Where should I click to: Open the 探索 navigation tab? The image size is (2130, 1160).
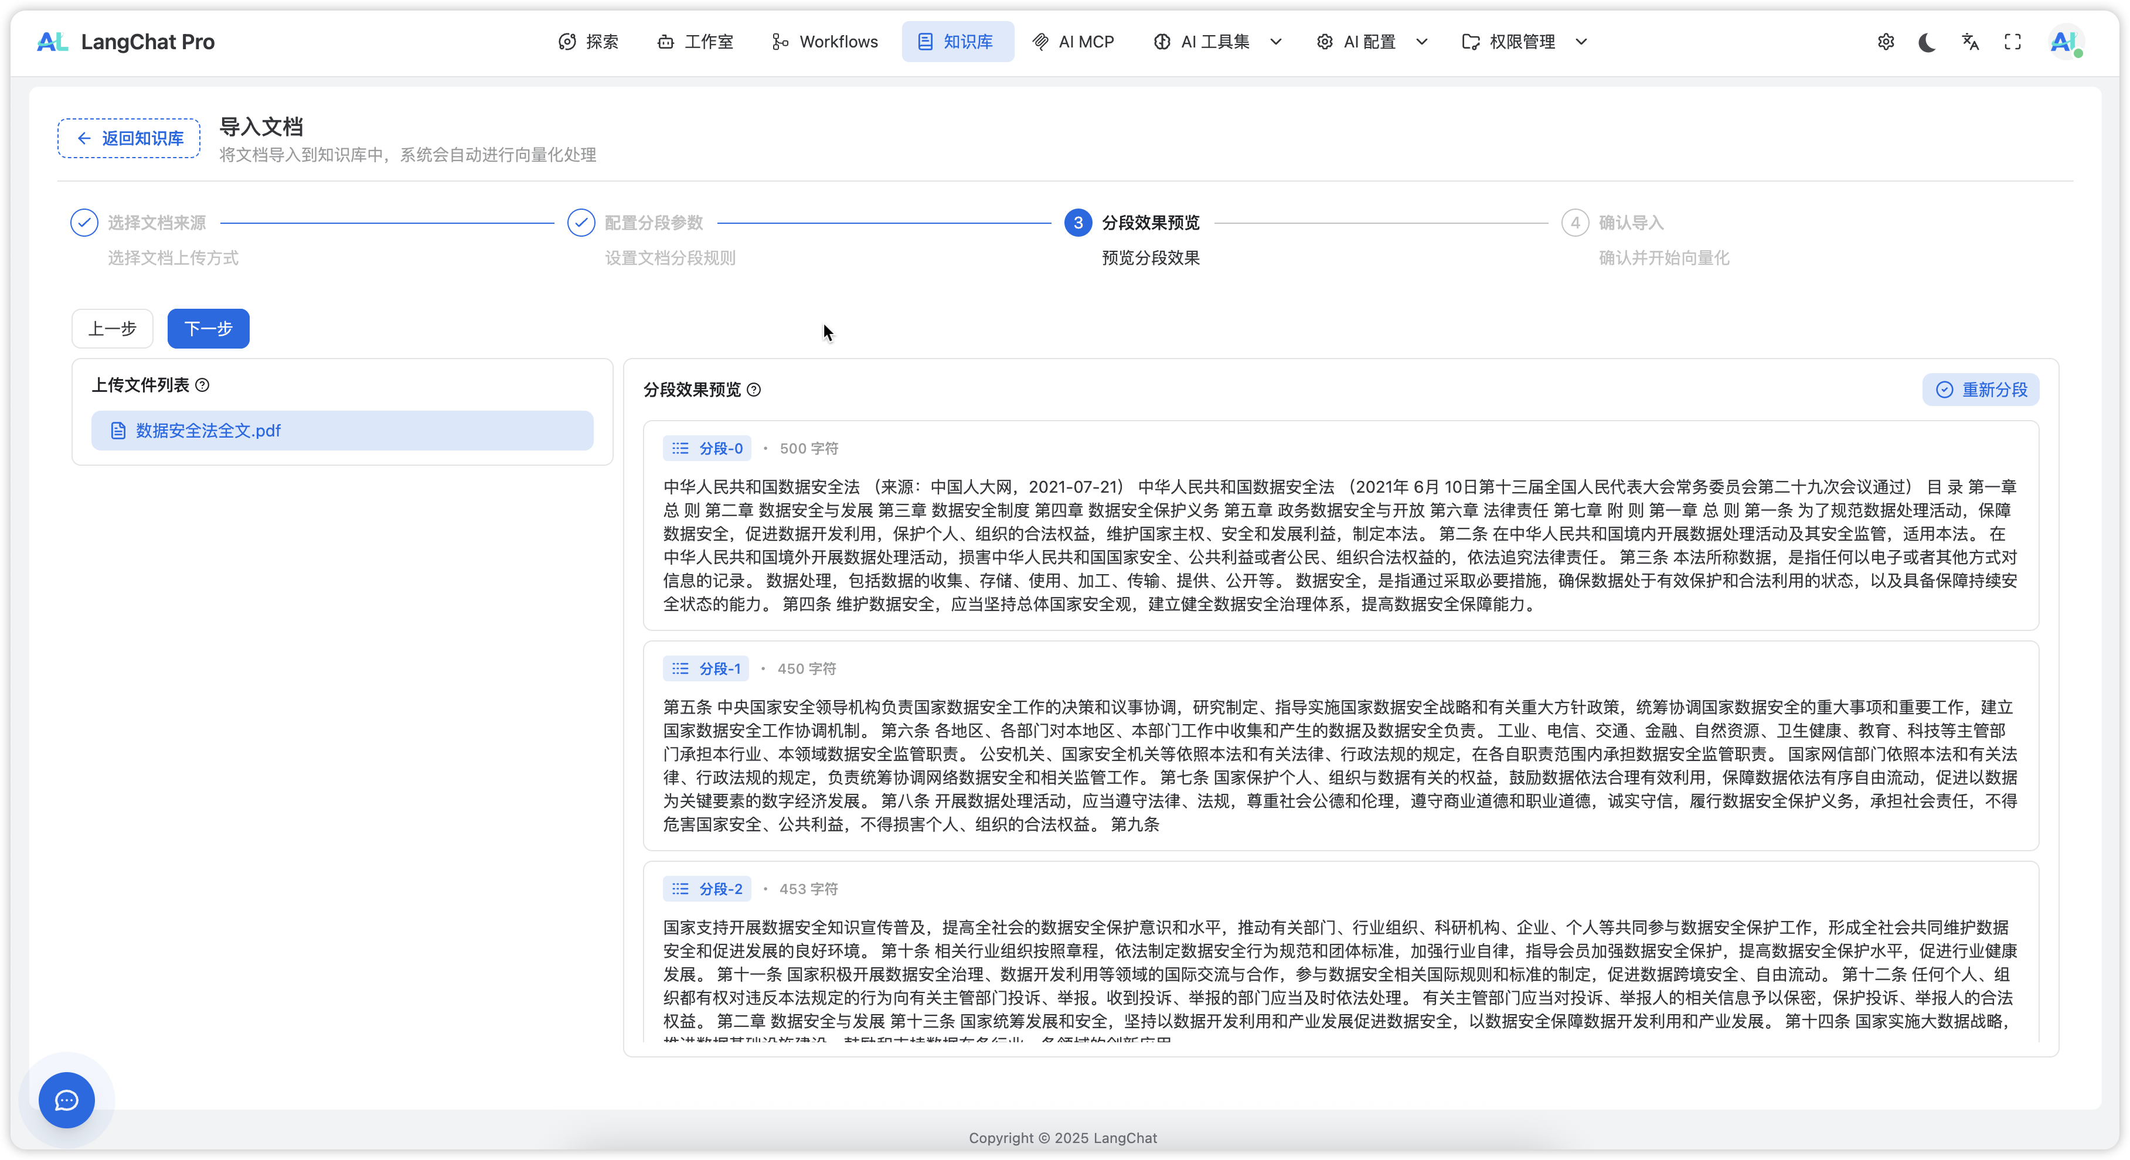[588, 42]
